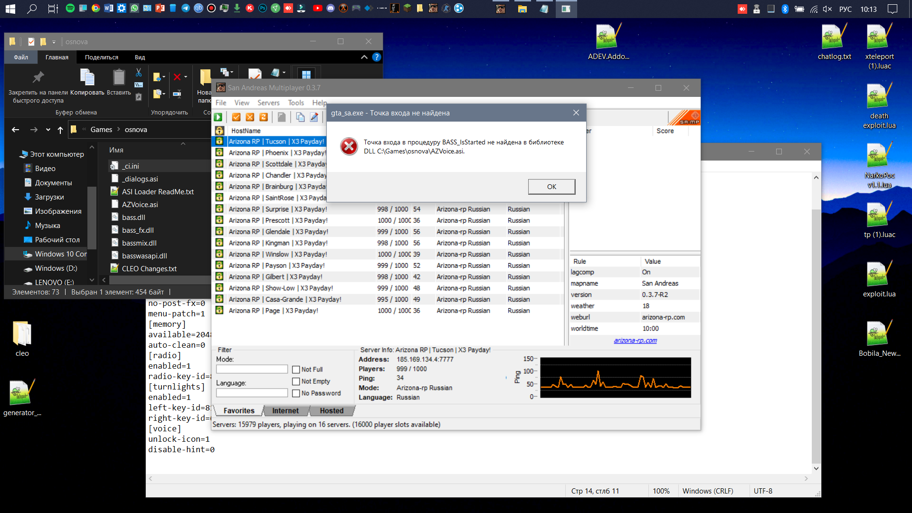Select AZVoice.asi file in Explorer
Image resolution: width=912 pixels, height=513 pixels.
tap(140, 205)
